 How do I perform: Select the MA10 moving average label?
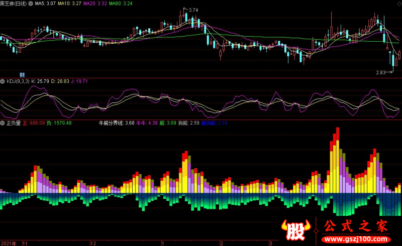click(69, 4)
